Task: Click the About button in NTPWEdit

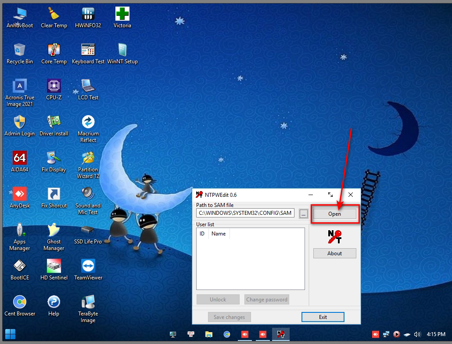Action: (334, 253)
